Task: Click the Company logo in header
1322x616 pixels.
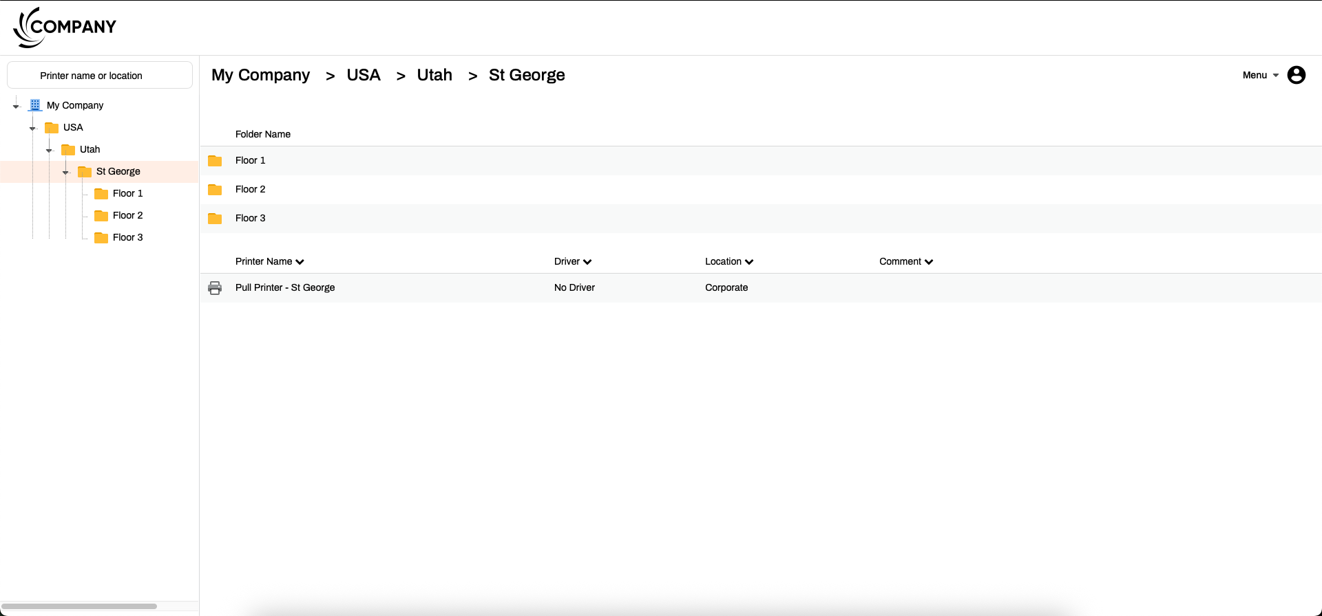Action: click(65, 27)
